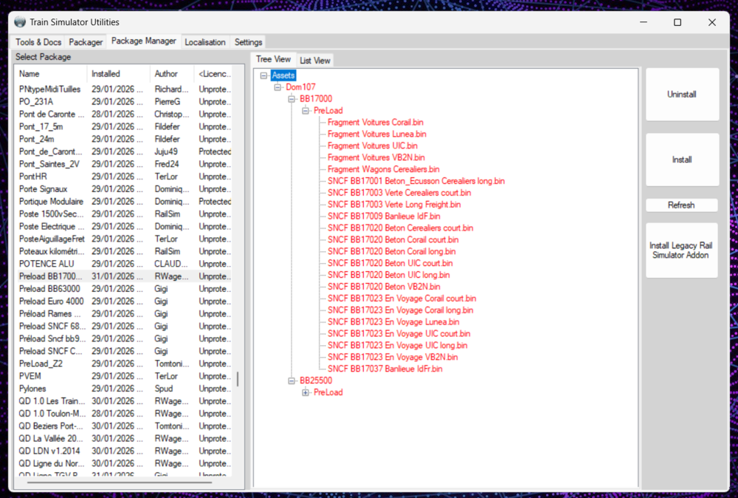The image size is (738, 498).
Task: Open the Tools & Docs tab
Action: point(38,42)
